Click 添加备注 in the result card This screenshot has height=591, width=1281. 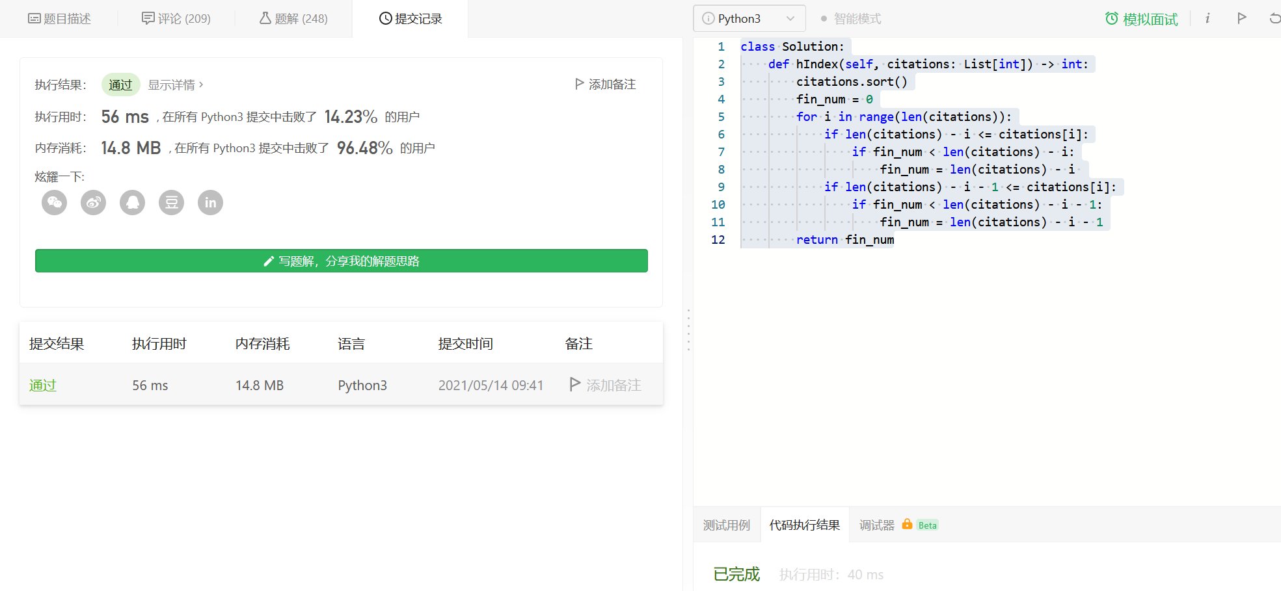coord(606,85)
